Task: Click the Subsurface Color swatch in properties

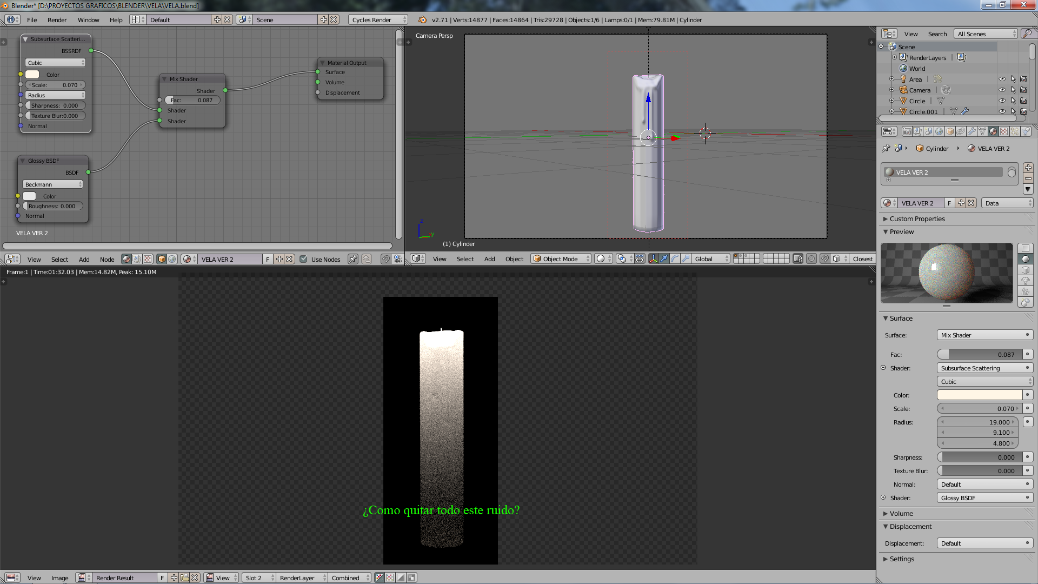Action: pyautogui.click(x=979, y=395)
